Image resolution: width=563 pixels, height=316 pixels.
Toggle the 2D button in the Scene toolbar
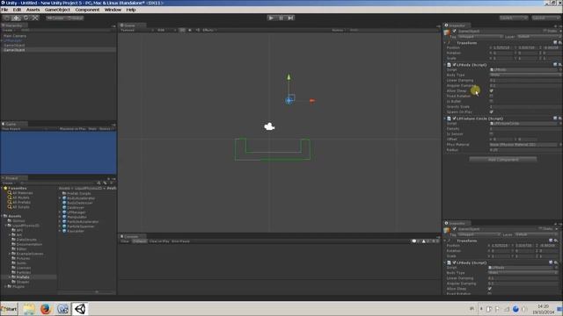[x=182, y=30]
